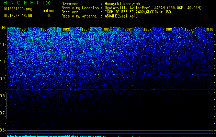Click the Receiver field label
This screenshot has height=137, width=216.
click(70, 12)
